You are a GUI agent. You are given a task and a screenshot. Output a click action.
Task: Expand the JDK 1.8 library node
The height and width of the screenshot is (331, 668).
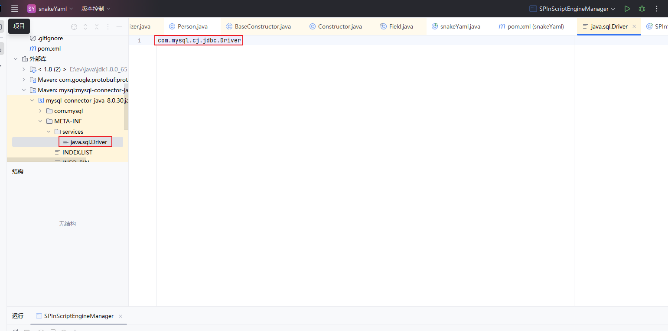coord(24,69)
